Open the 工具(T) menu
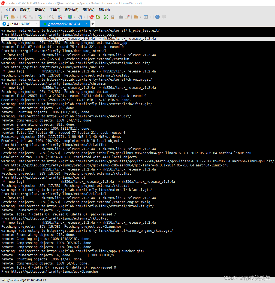 click(55, 10)
